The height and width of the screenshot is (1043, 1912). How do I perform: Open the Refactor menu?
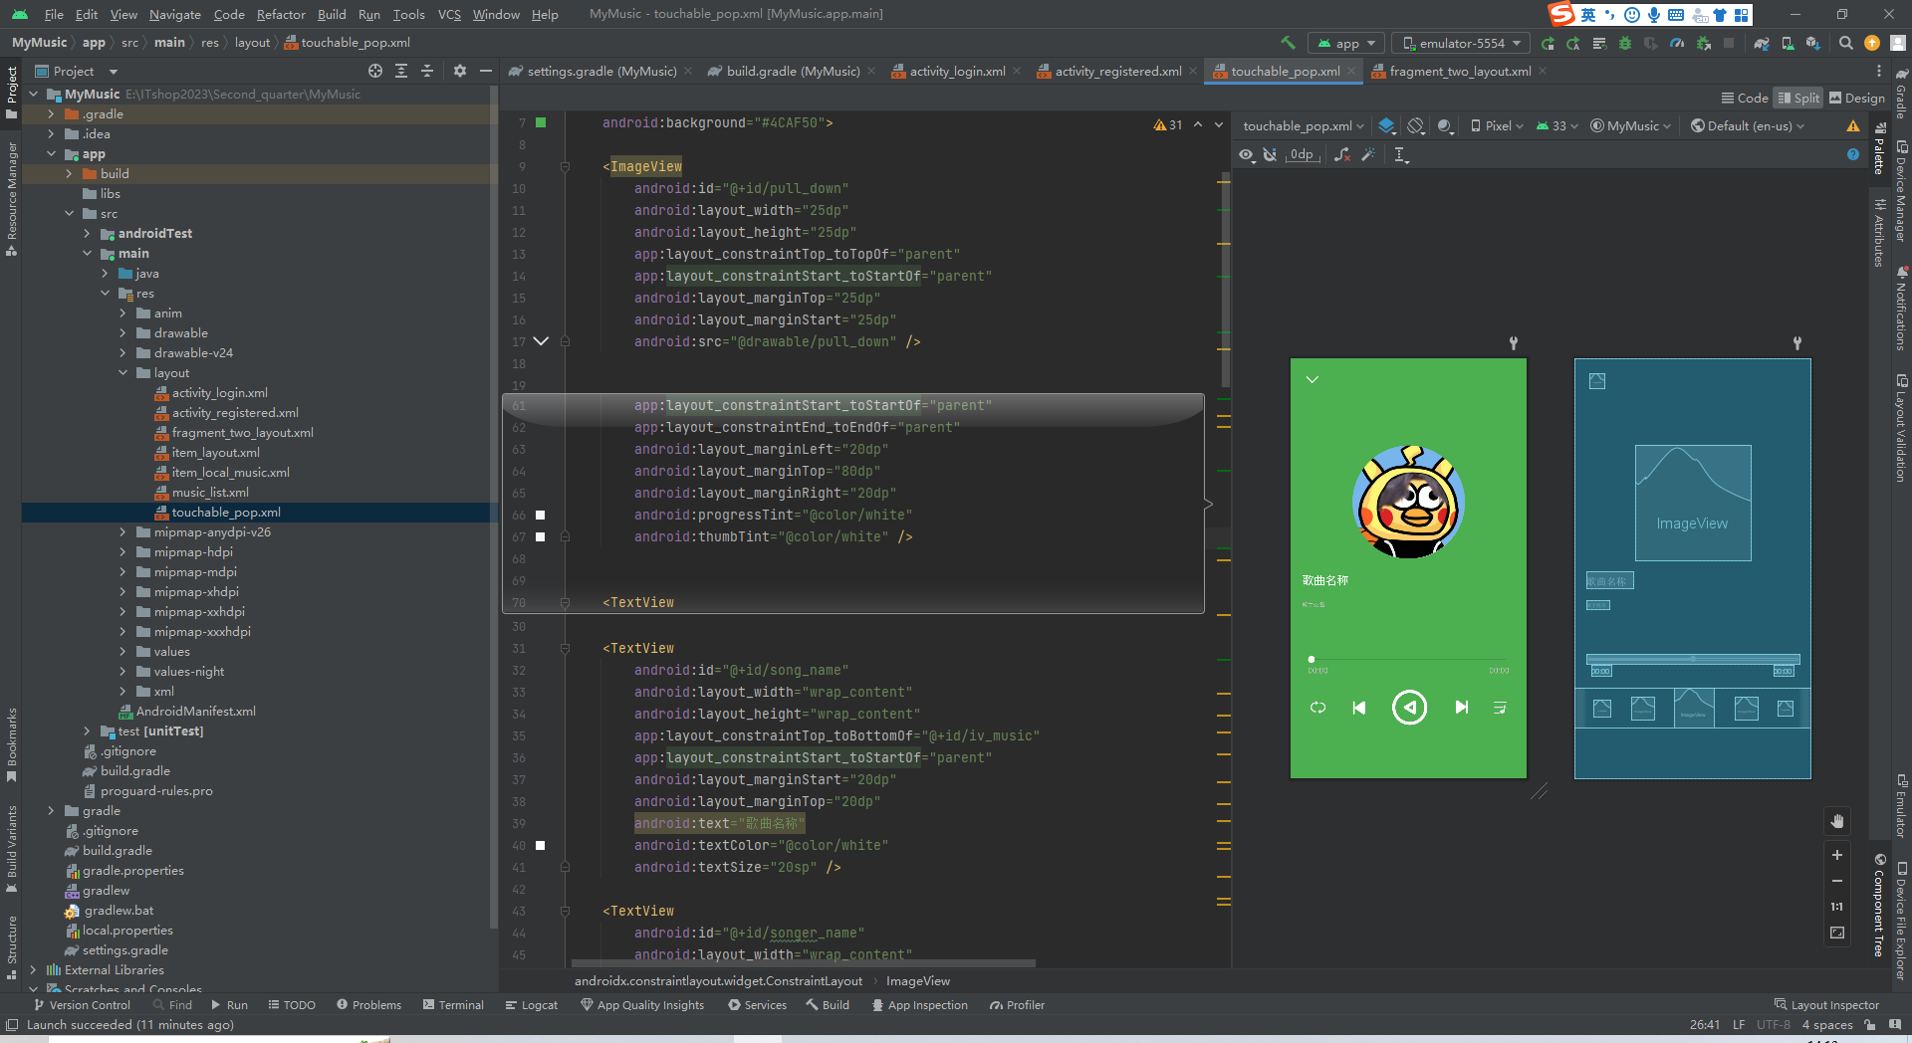281,14
